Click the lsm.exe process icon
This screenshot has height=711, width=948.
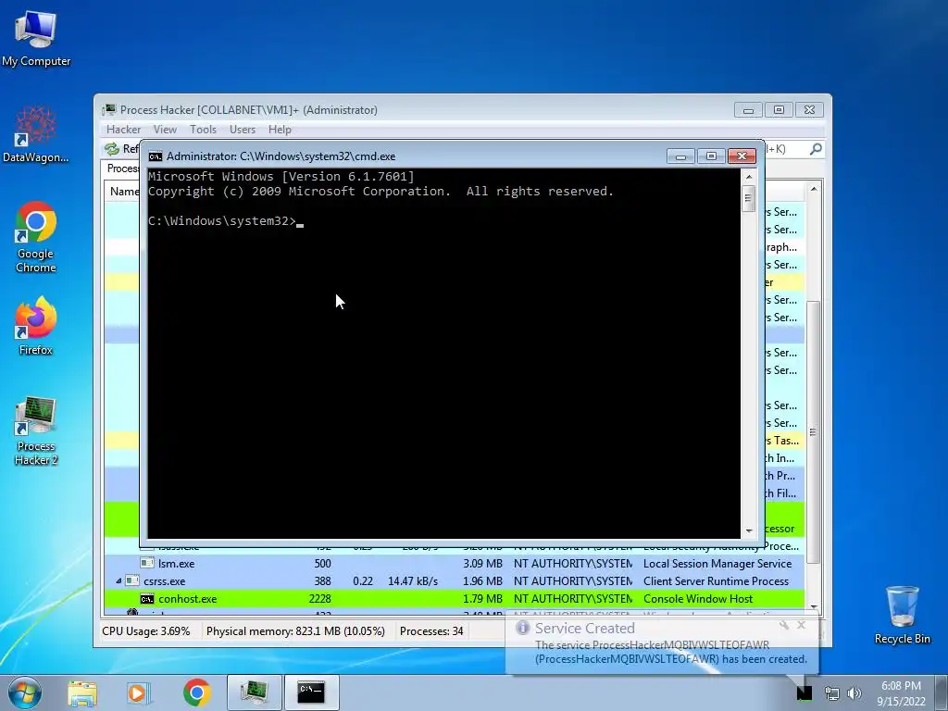pyautogui.click(x=147, y=564)
